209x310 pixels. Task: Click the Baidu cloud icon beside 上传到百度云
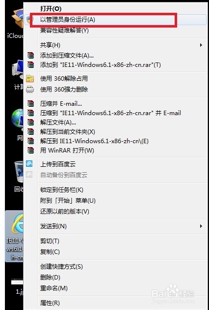click(29, 163)
